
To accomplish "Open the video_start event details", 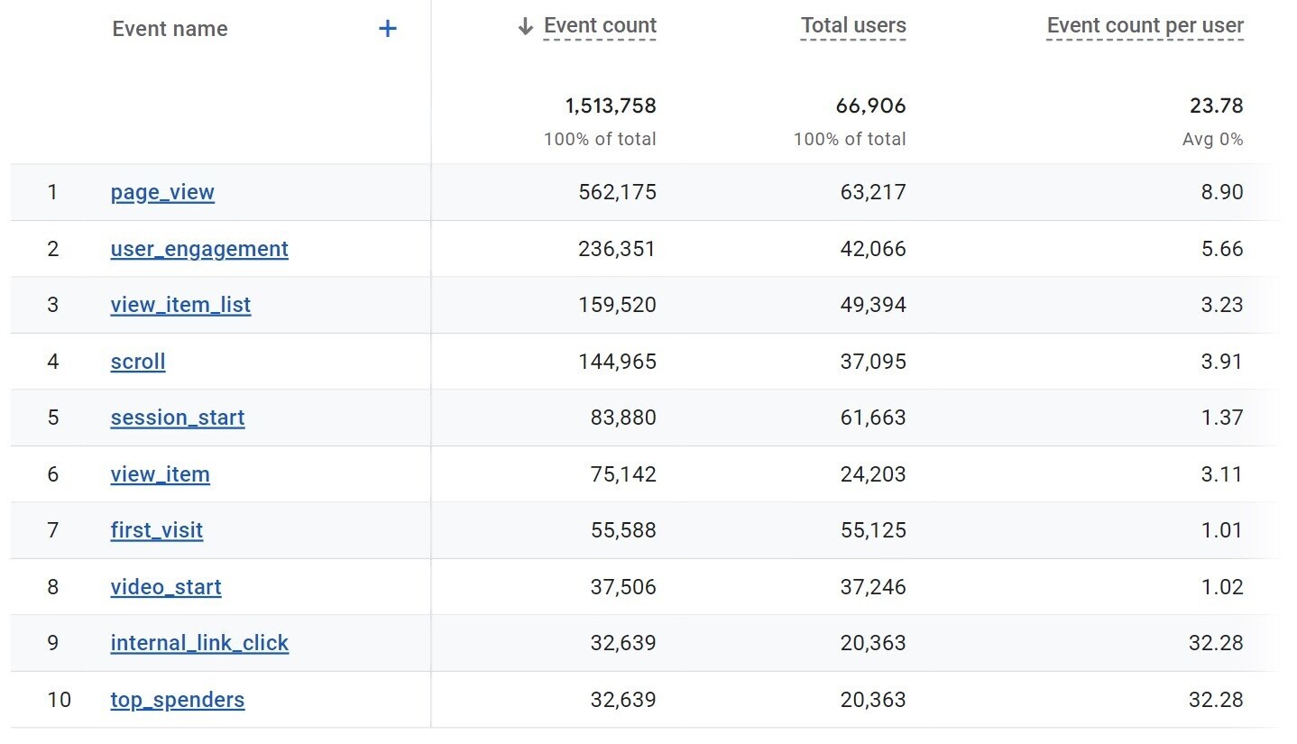I will click(166, 587).
